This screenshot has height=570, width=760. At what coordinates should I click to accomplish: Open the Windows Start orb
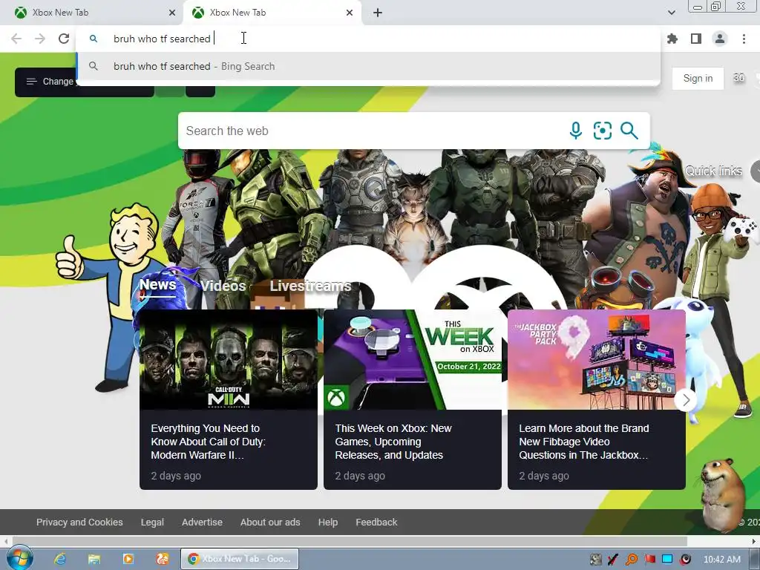coord(19,558)
